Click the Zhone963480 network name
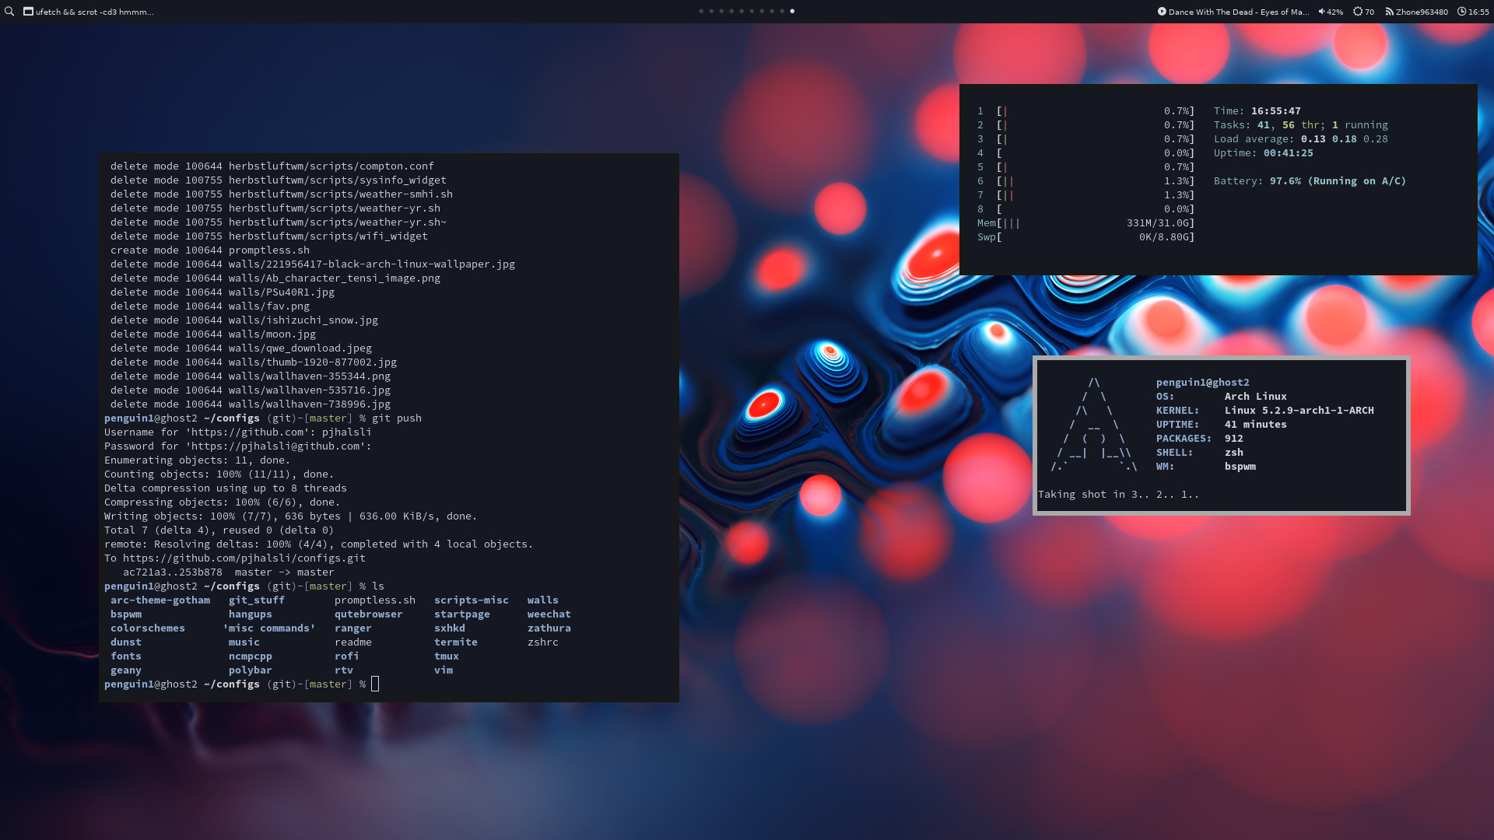Screen dimensions: 1494x840 (1422, 12)
